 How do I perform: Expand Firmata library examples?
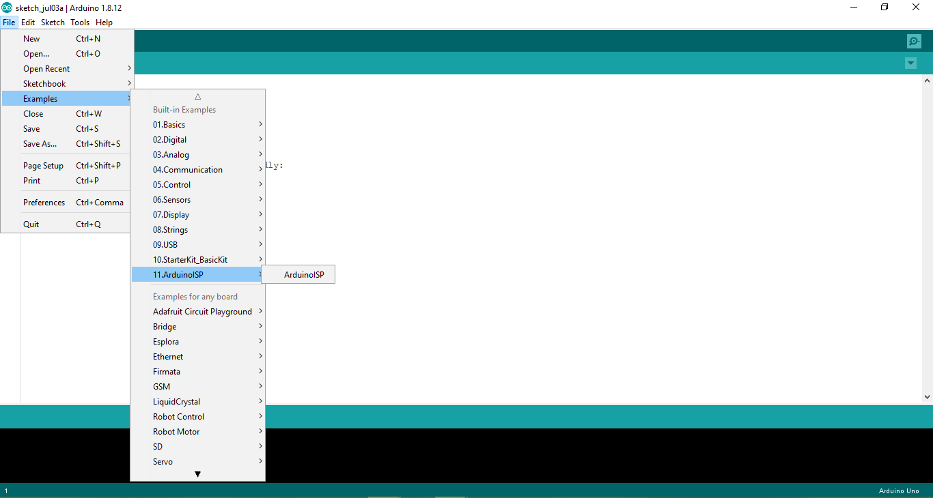[198, 372]
